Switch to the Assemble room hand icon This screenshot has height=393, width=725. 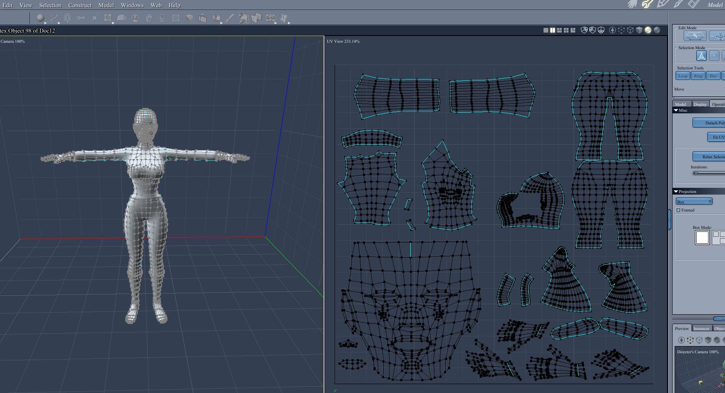(x=633, y=4)
